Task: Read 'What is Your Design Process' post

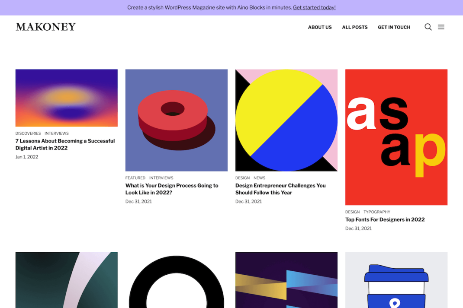Action: coord(172,189)
